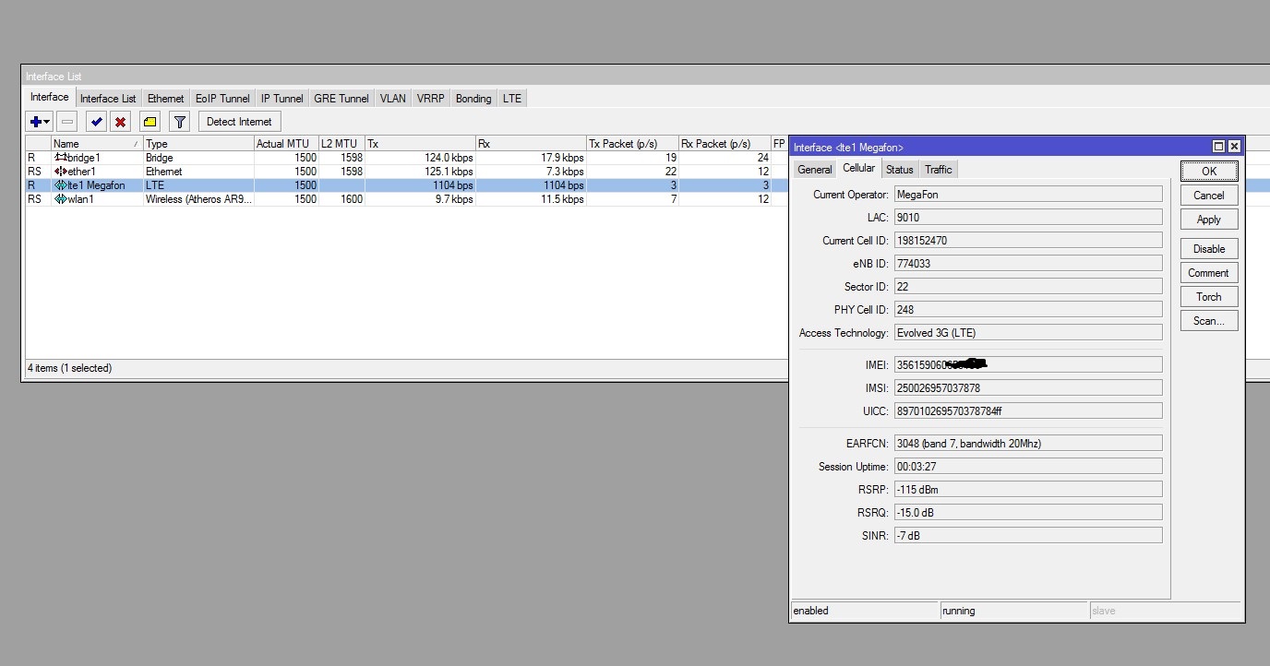This screenshot has height=666, width=1270.
Task: Click the blue plus Add interface icon
Action: click(35, 122)
